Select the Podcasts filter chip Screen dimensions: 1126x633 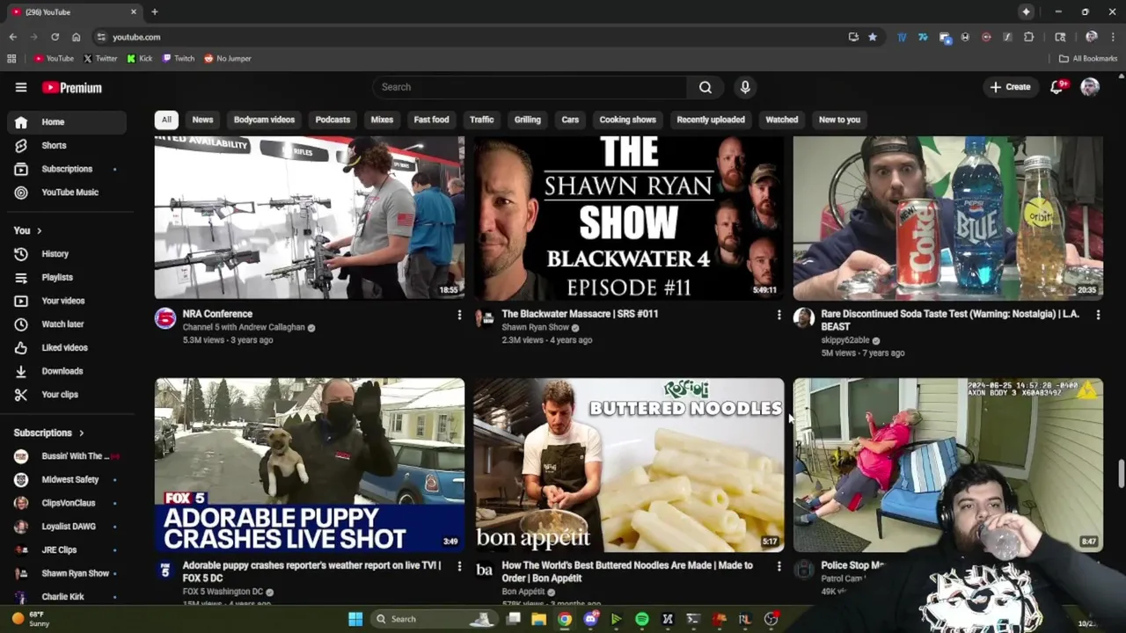click(x=333, y=120)
